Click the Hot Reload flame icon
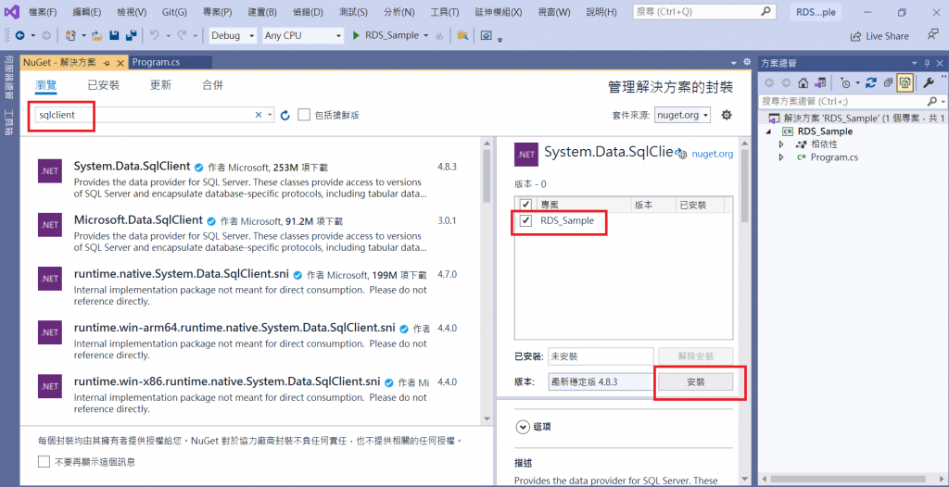The height and width of the screenshot is (487, 949). coord(440,36)
